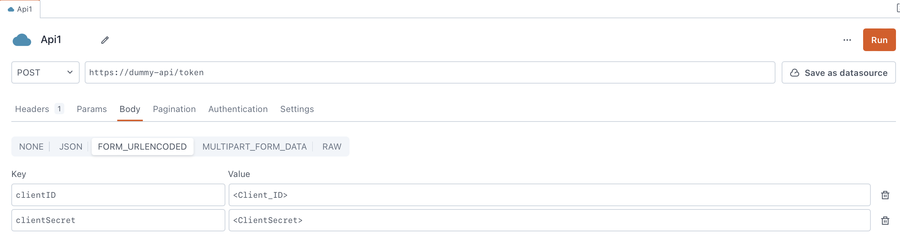
Task: Open the Pagination tab
Action: coord(174,109)
